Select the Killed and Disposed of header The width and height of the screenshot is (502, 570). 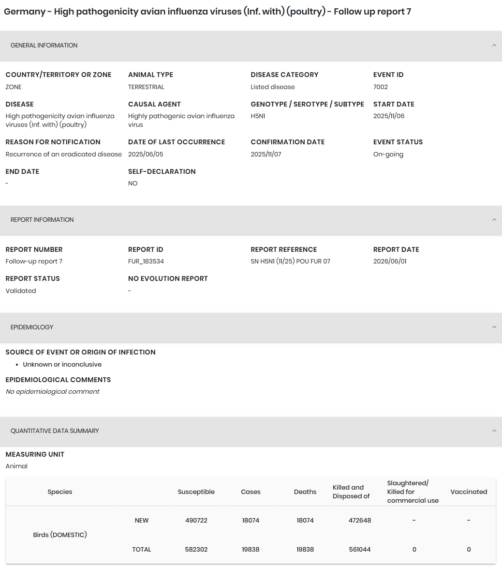pos(351,492)
